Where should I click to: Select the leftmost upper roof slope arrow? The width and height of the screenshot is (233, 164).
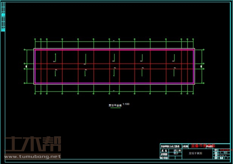click(55, 57)
